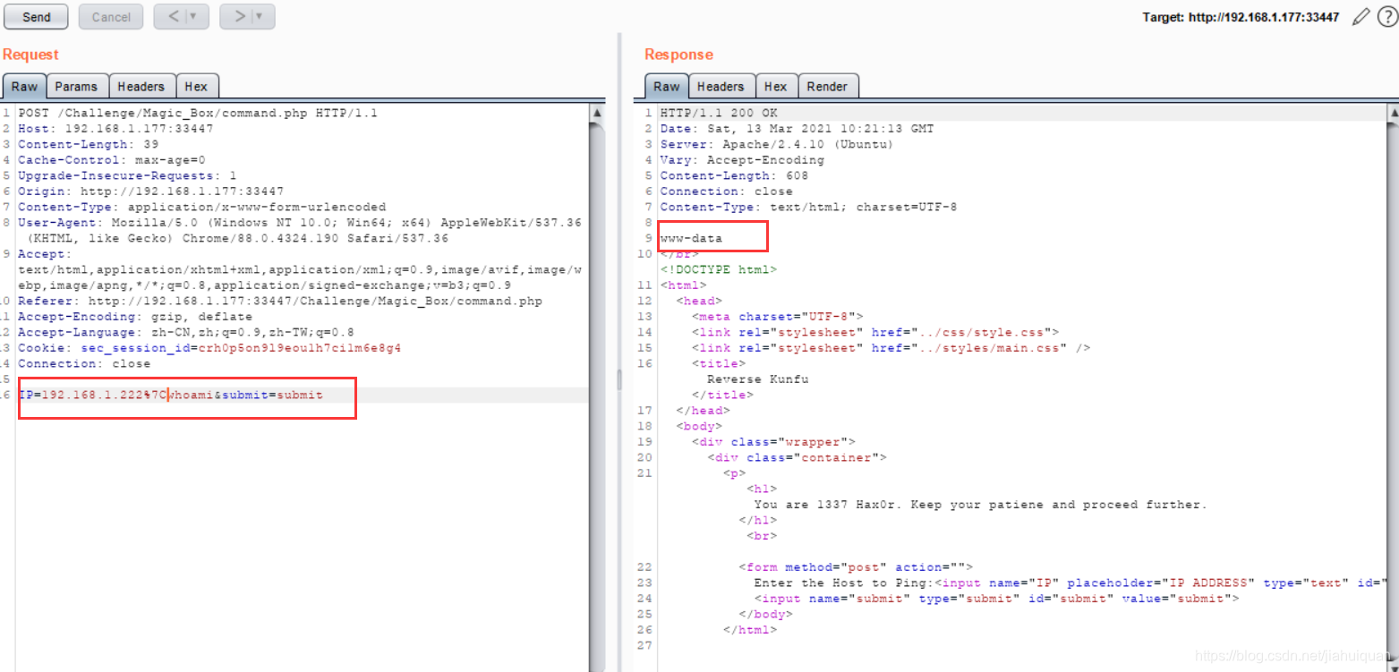Viewport: 1399px width, 672px height.
Task: Switch to the Request Params tab
Action: 76,86
